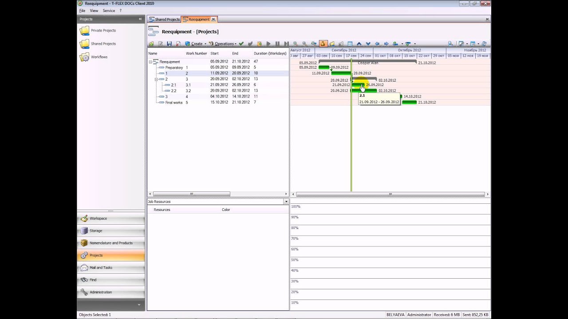Click the Final works Gantt bar
The height and width of the screenshot is (319, 568).
[409, 102]
